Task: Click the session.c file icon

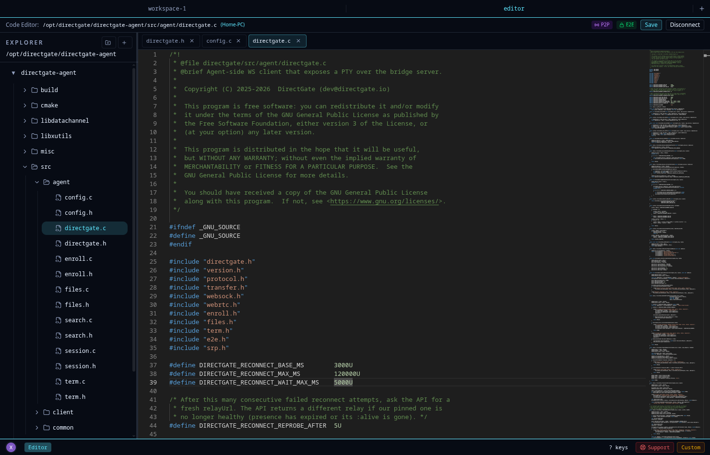Action: point(59,351)
